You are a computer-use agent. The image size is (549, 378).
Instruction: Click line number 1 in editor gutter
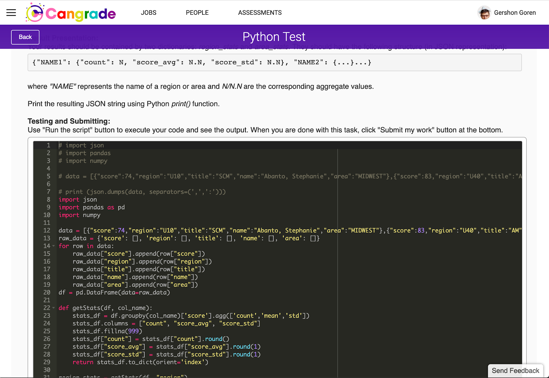pos(48,145)
